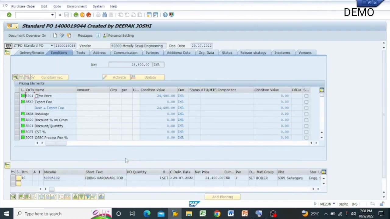Click the Pricing Elements horizontal scrollbar thumb
390x219 pixels.
[x=56, y=143]
